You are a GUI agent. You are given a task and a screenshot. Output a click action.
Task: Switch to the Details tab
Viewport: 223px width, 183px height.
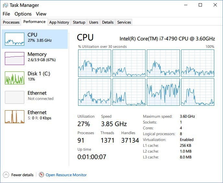click(108, 22)
